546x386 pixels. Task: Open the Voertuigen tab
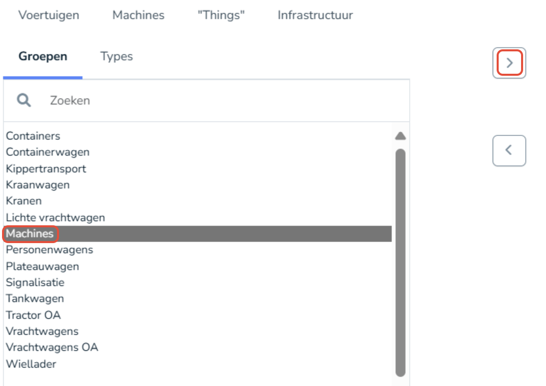click(x=49, y=15)
